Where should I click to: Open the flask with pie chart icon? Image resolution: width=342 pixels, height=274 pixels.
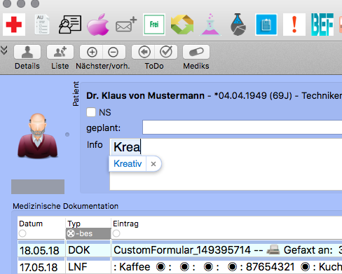[238, 25]
